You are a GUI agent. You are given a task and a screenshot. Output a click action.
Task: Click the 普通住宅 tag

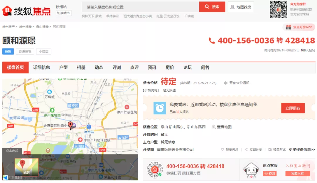(x=25, y=51)
